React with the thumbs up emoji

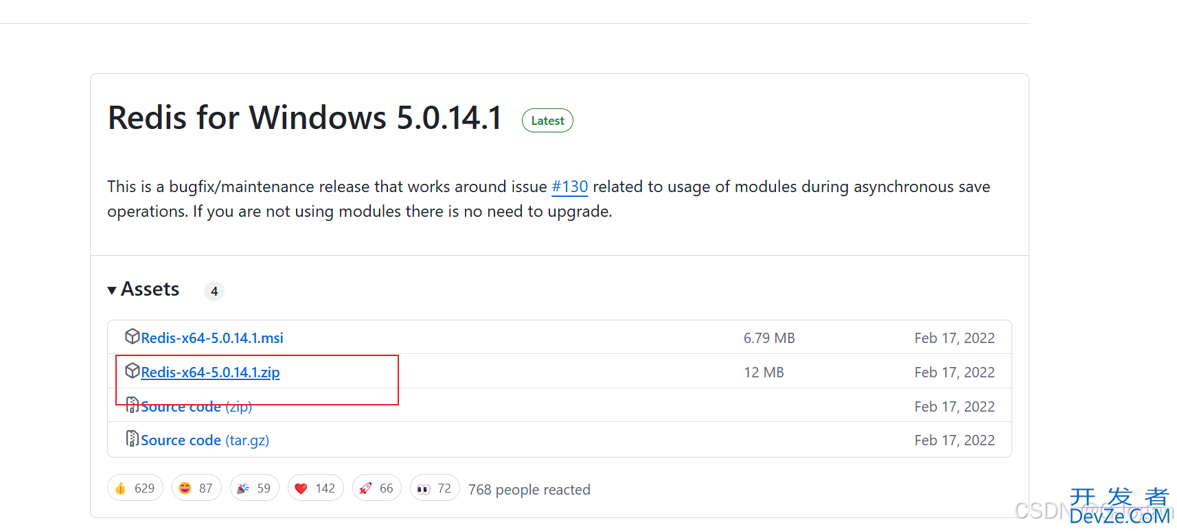tap(135, 488)
